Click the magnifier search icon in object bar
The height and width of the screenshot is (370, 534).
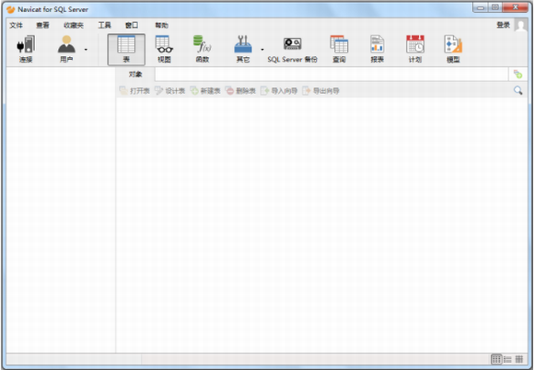click(x=518, y=90)
